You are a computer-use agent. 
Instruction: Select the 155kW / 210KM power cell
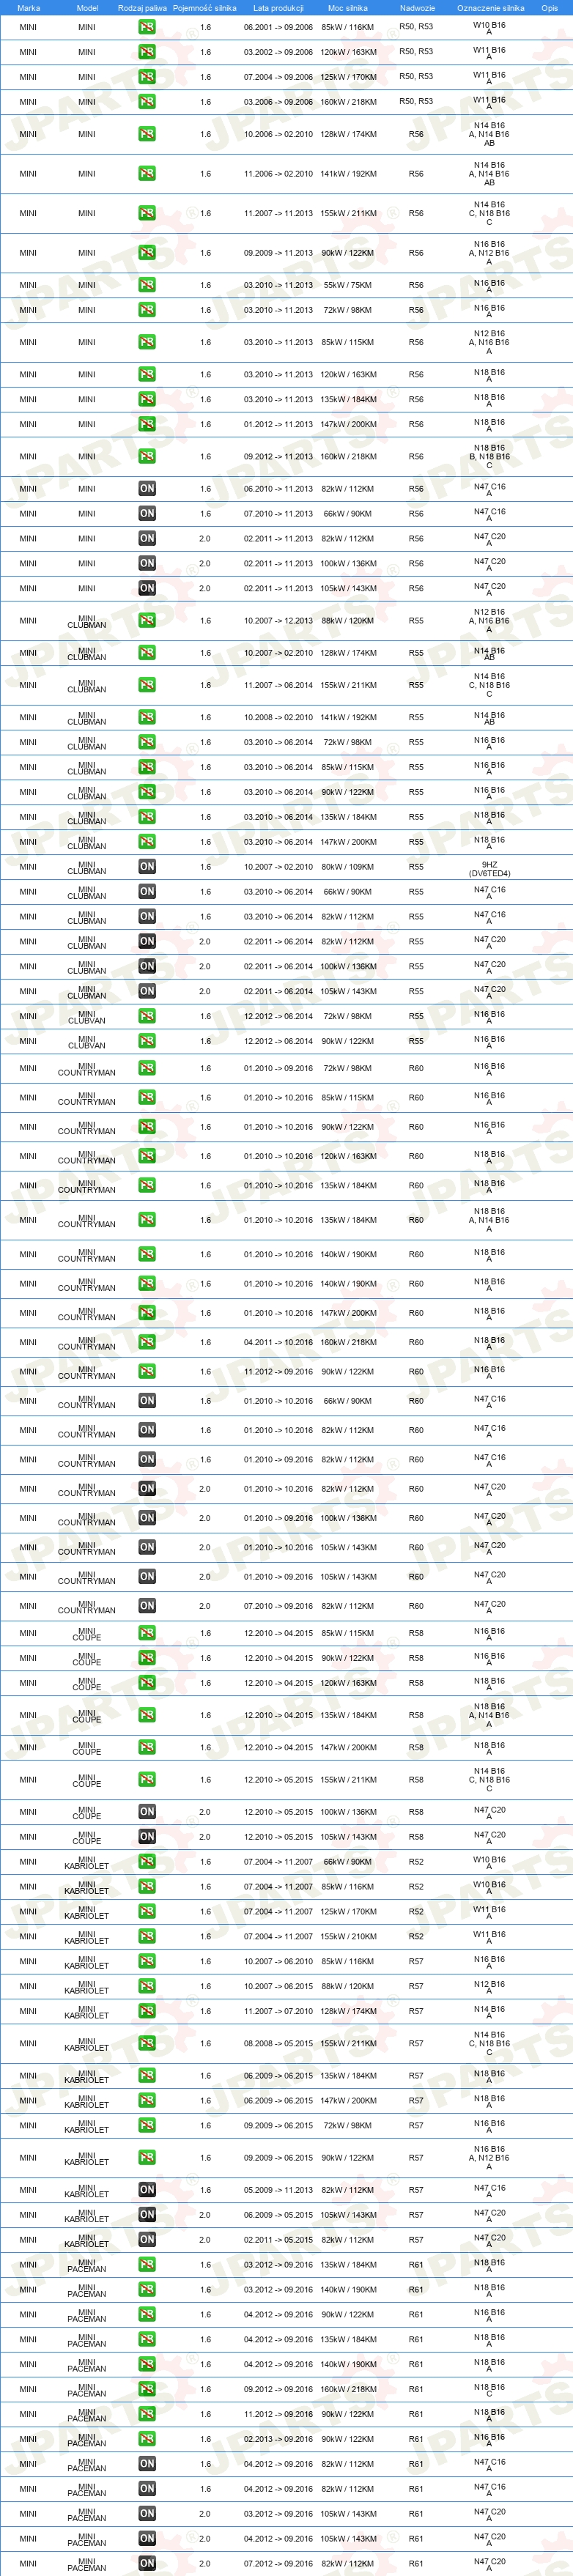tap(348, 1937)
